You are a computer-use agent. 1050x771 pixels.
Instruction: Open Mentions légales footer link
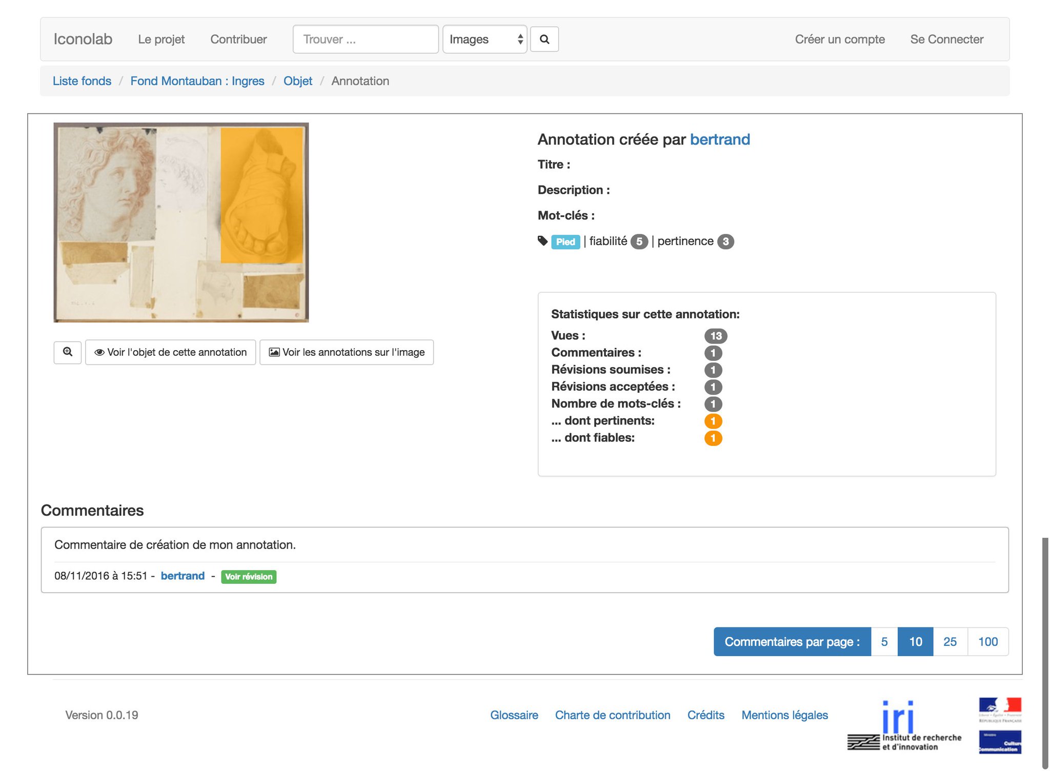785,715
